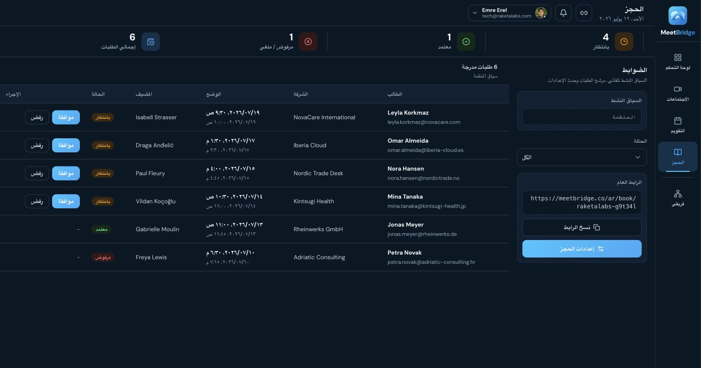Click the نسخ الرابط copy link button

pyautogui.click(x=582, y=227)
